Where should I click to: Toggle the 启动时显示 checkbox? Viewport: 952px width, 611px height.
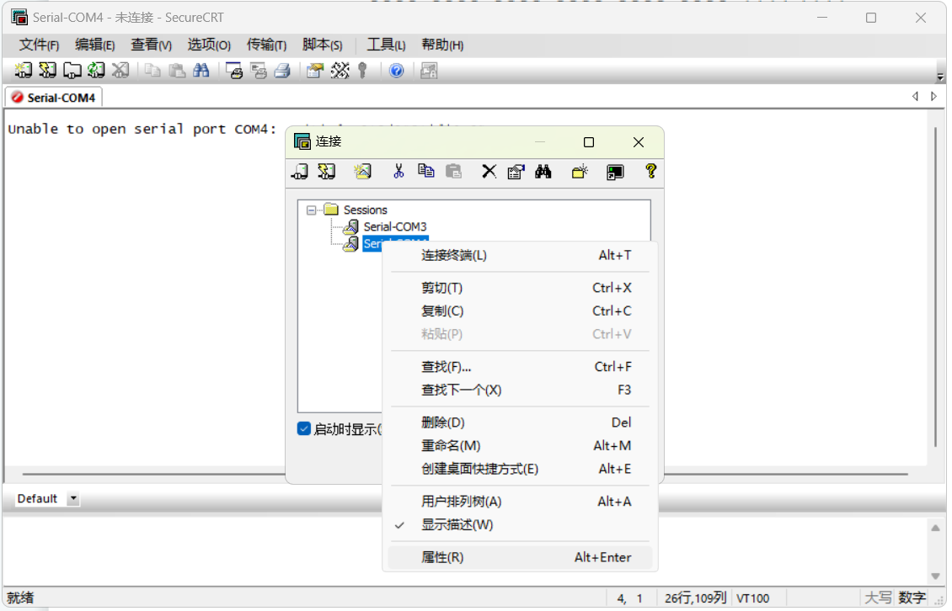(302, 429)
